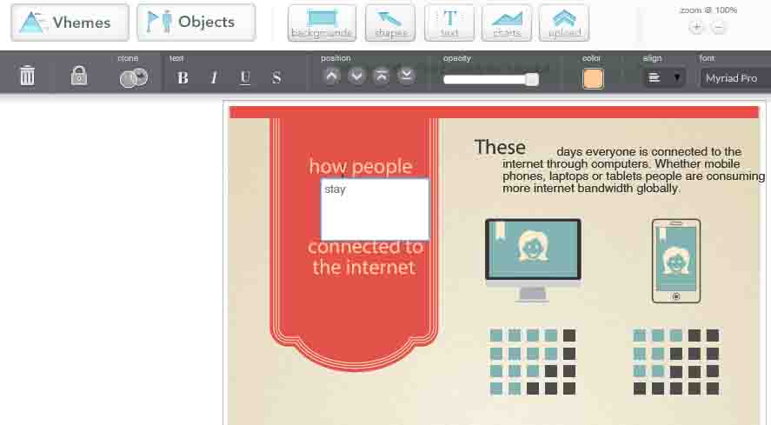
Task: Open the Objects tab
Action: (196, 23)
